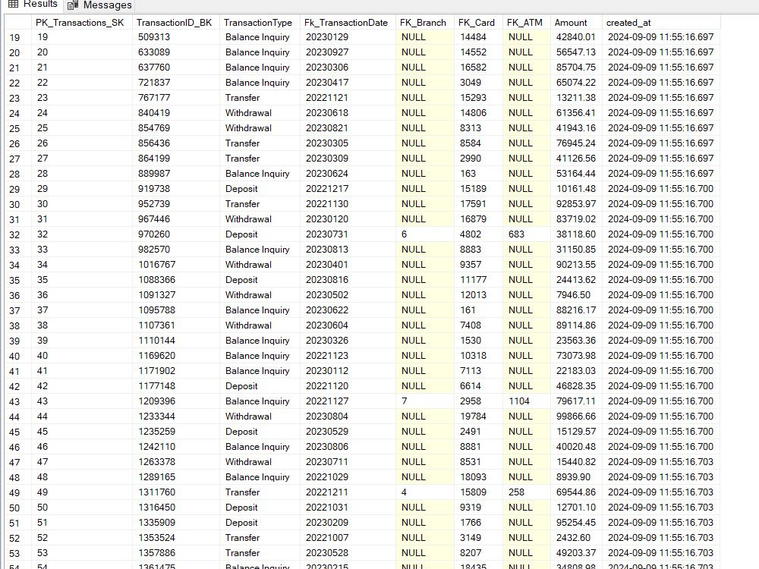Image resolution: width=759 pixels, height=569 pixels.
Task: Click Amount cell 42840.01
Action: pyautogui.click(x=575, y=37)
